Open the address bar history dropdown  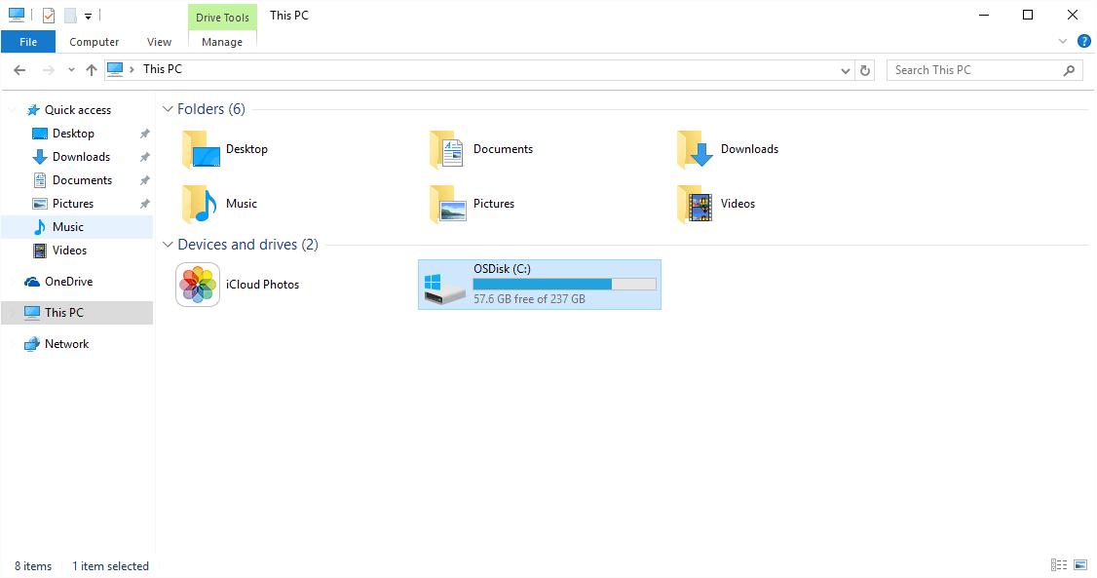click(x=845, y=70)
